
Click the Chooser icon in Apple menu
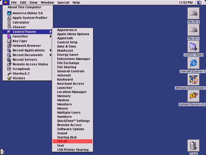[x=9, y=27]
